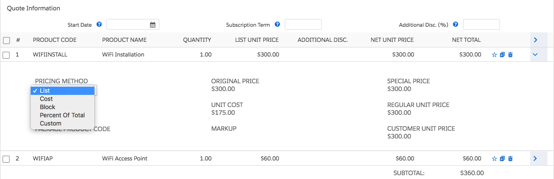Click the header chevron to show more columns
Image resolution: width=554 pixels, height=179 pixels.
(x=535, y=40)
